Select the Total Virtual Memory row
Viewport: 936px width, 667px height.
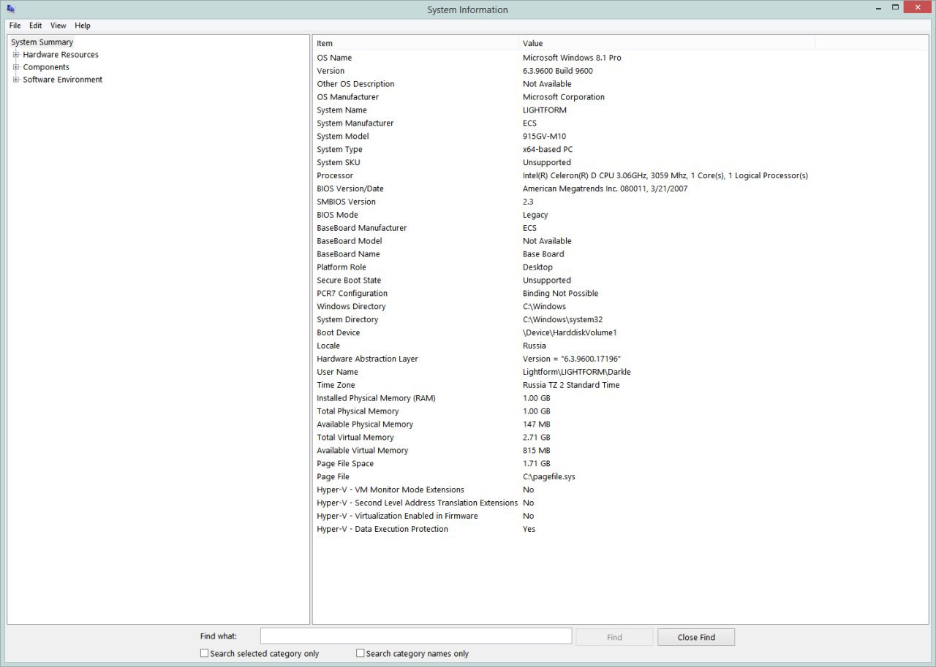[x=355, y=438]
